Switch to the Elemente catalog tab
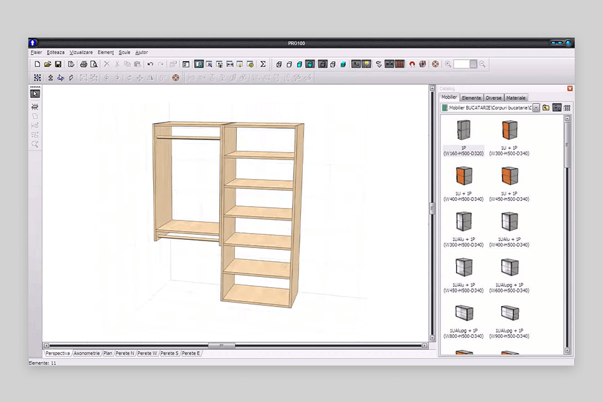The height and width of the screenshot is (402, 603). 472,98
